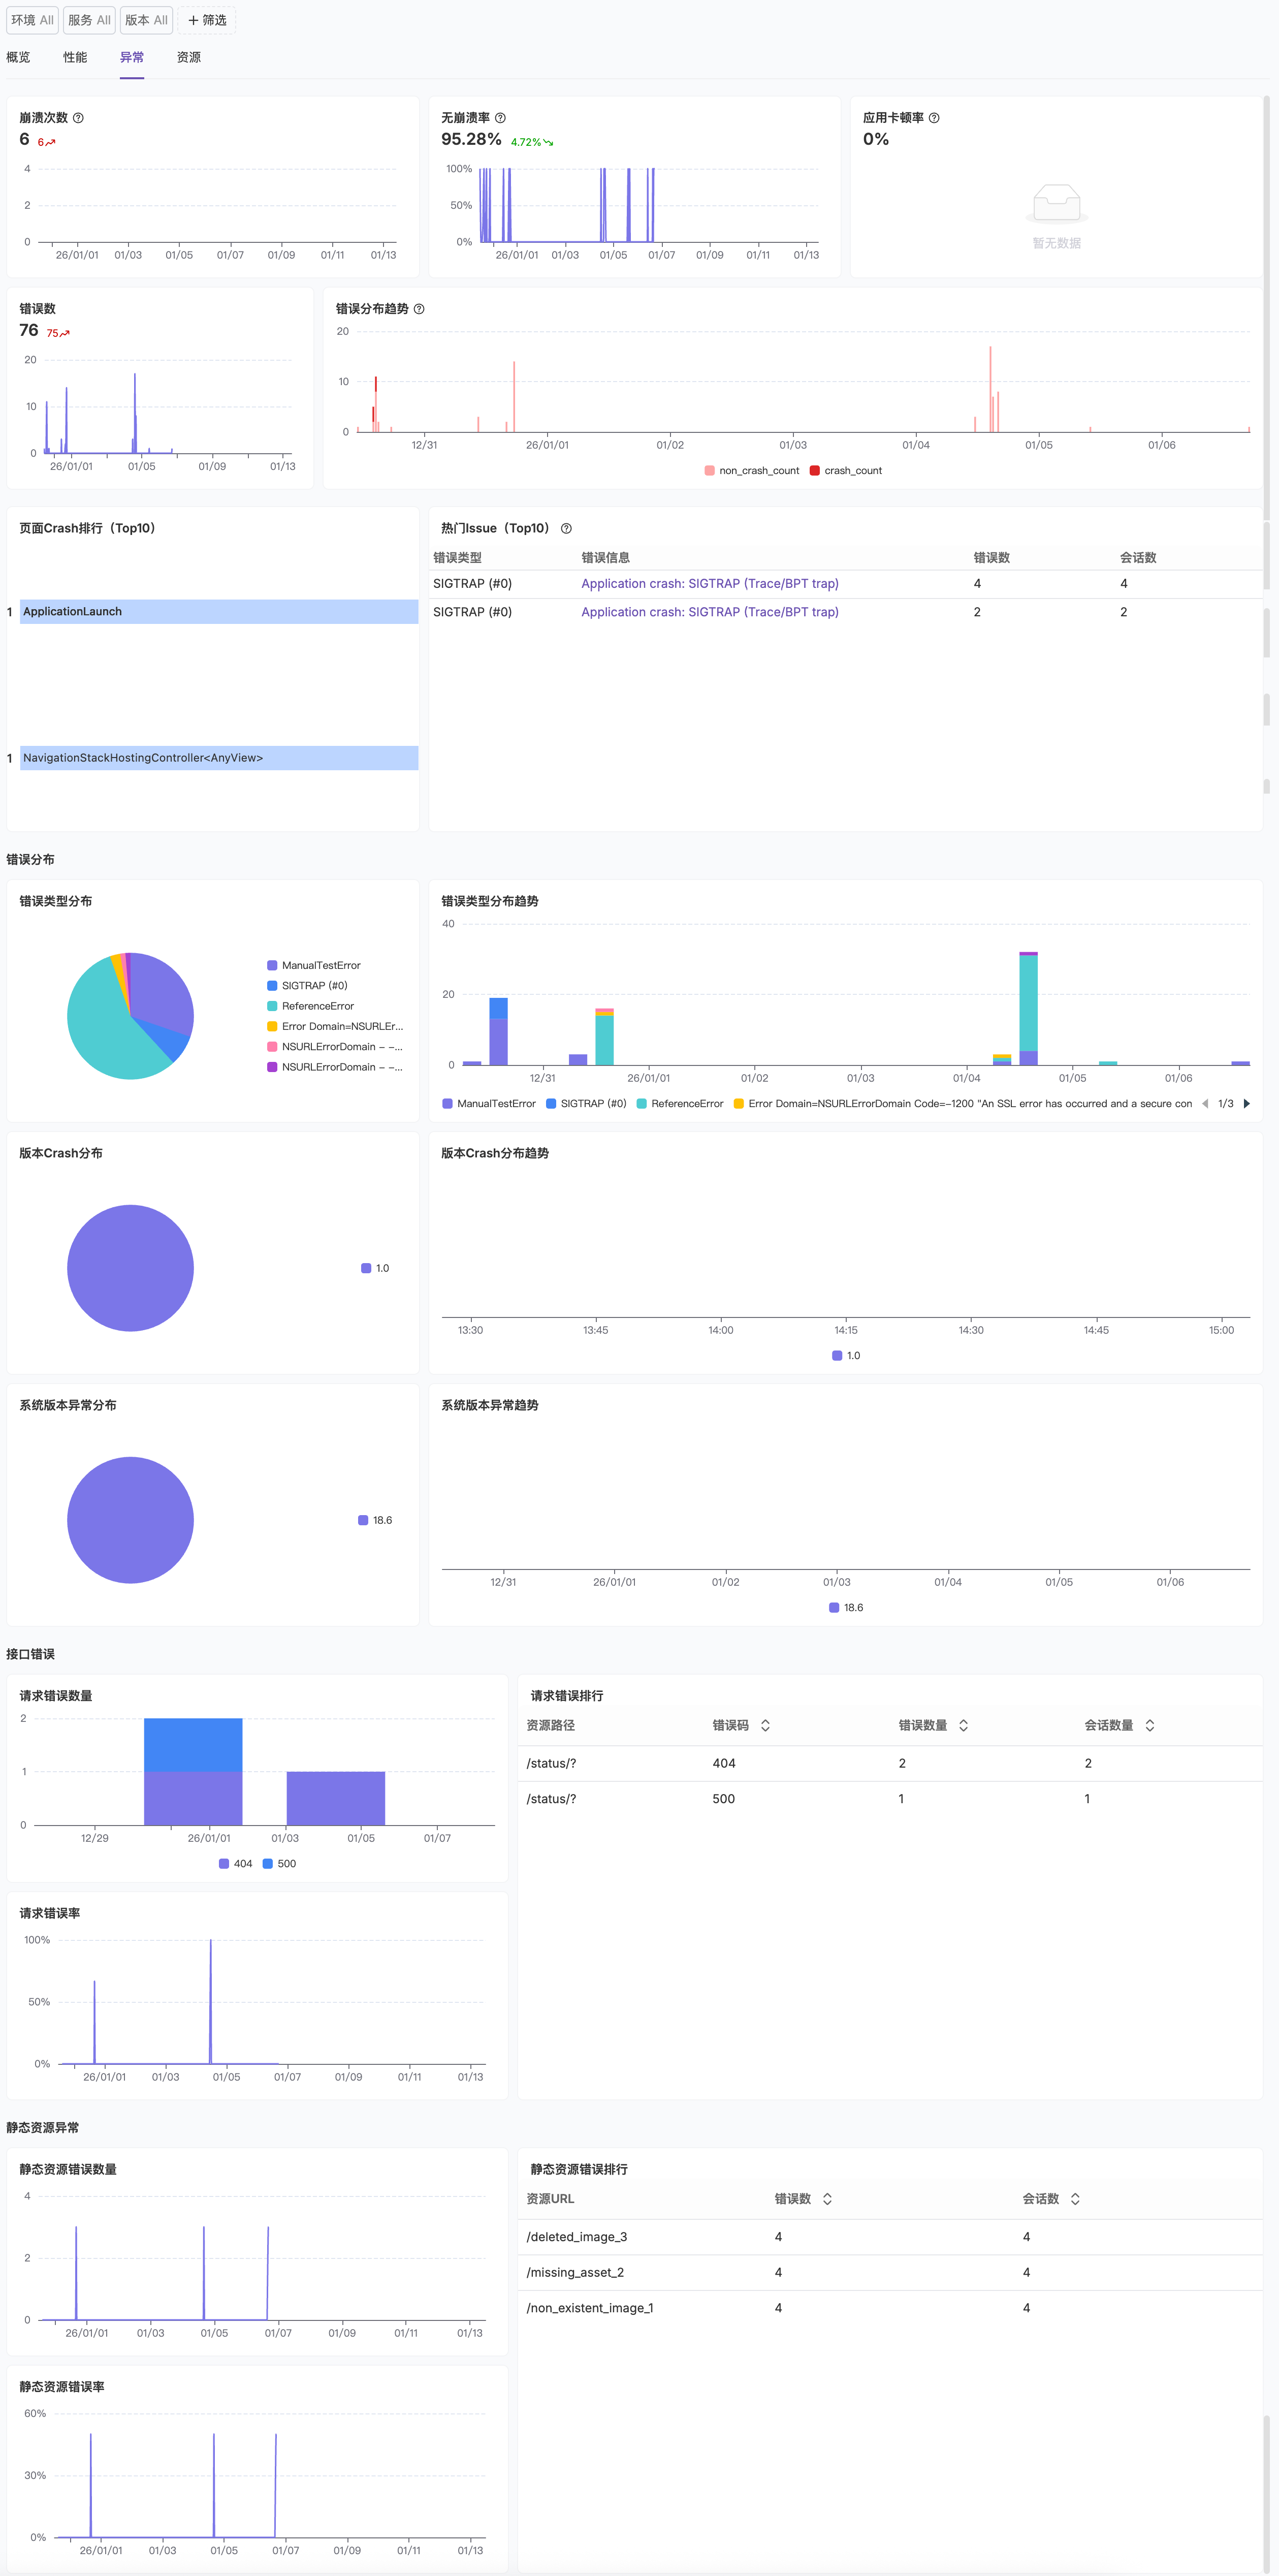Click ManualTestError legend color swatch
Screen dimensions: 1279x2576
pyautogui.click(x=272, y=966)
